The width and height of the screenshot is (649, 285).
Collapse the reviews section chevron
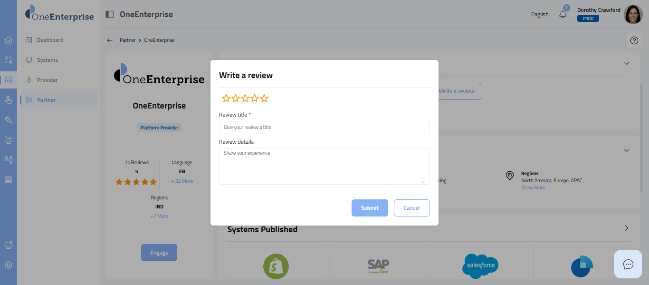click(627, 63)
